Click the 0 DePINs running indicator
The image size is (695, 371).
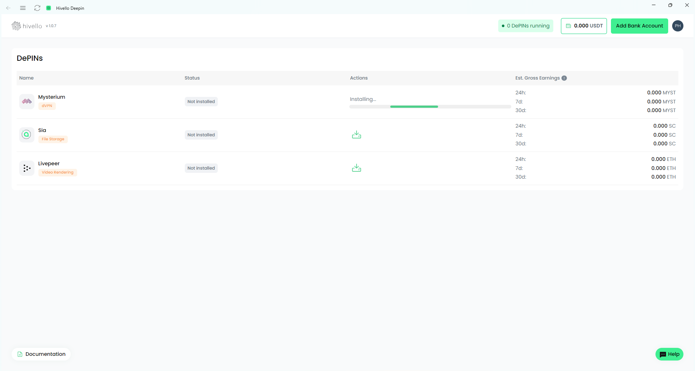click(x=525, y=26)
